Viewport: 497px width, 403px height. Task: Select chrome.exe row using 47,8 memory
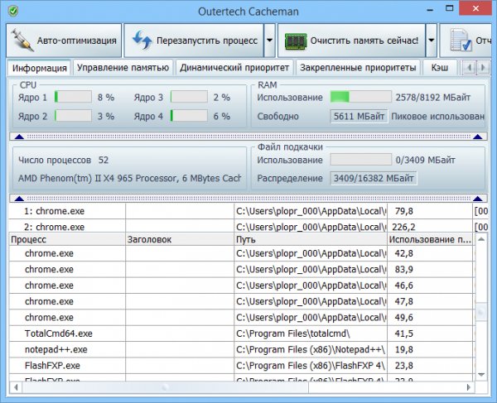(242, 301)
